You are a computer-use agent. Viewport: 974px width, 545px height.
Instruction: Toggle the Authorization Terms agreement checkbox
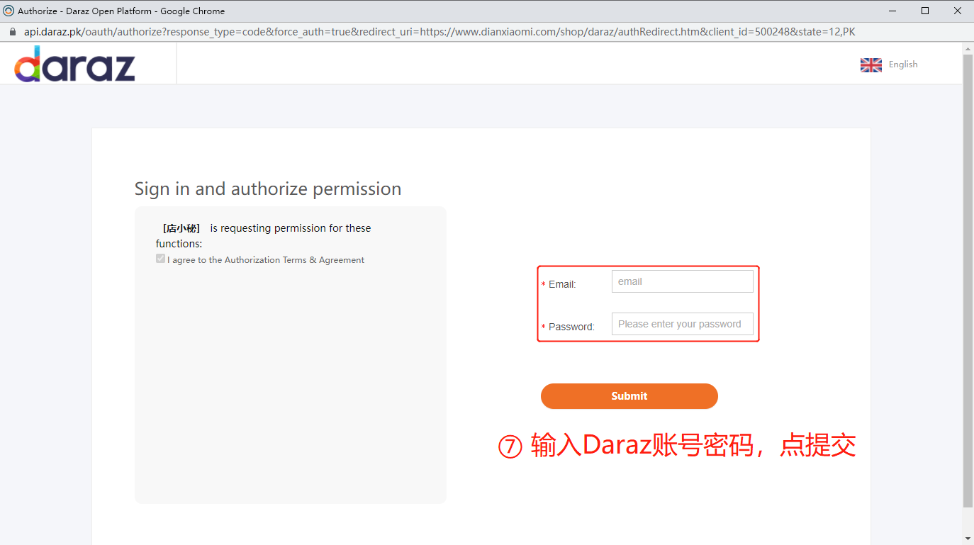point(160,259)
